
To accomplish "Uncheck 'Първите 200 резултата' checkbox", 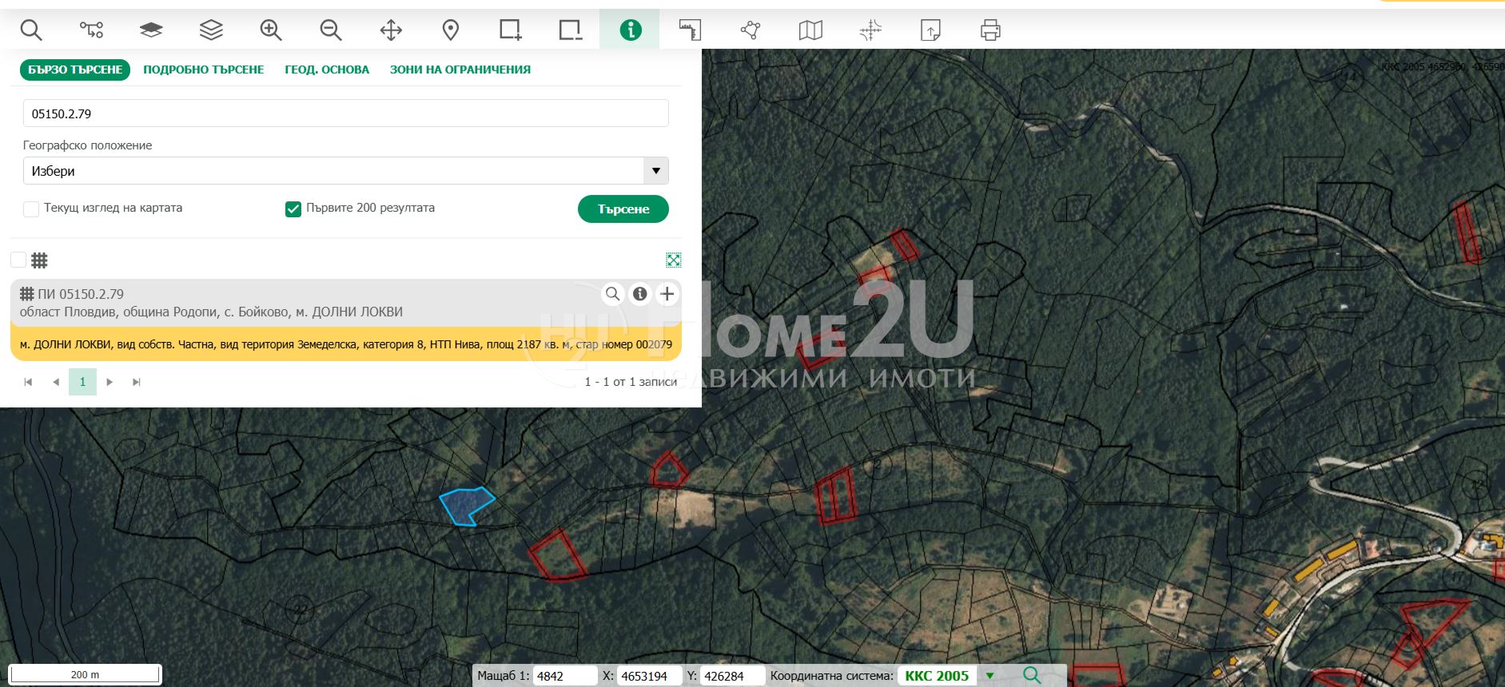I will pos(293,209).
